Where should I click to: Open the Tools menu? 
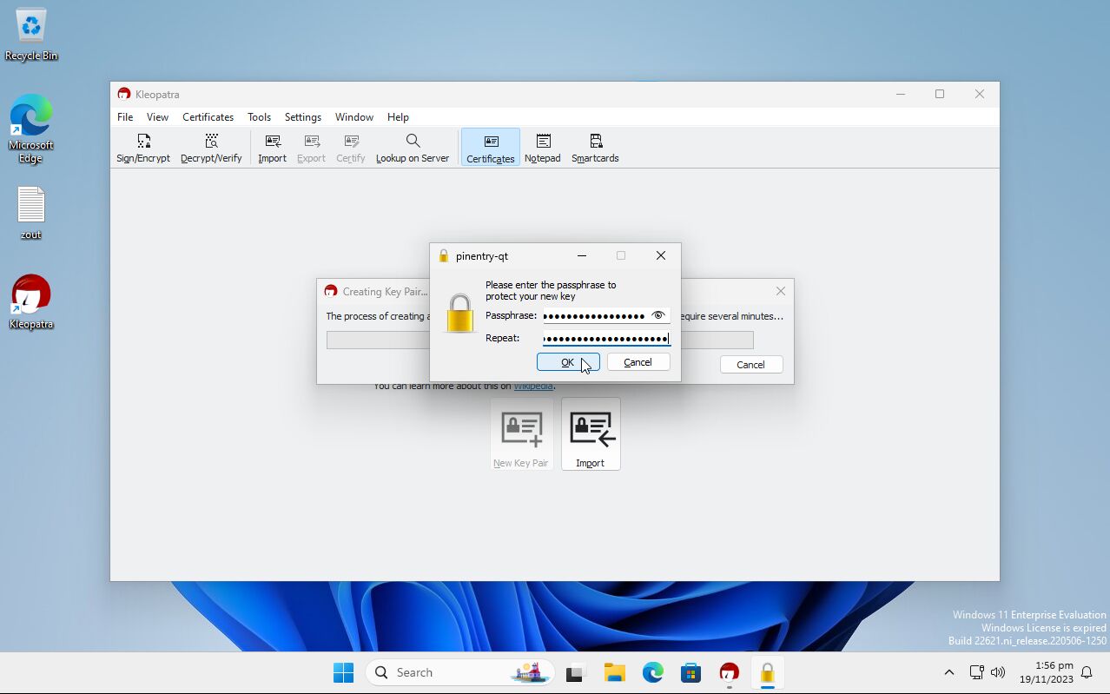[259, 117]
